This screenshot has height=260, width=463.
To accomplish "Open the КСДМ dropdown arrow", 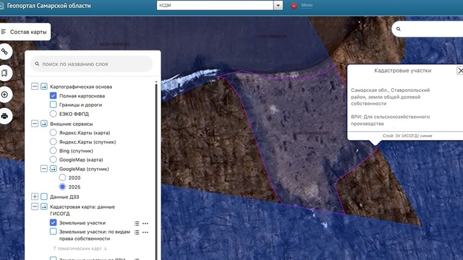I will coord(278,5).
